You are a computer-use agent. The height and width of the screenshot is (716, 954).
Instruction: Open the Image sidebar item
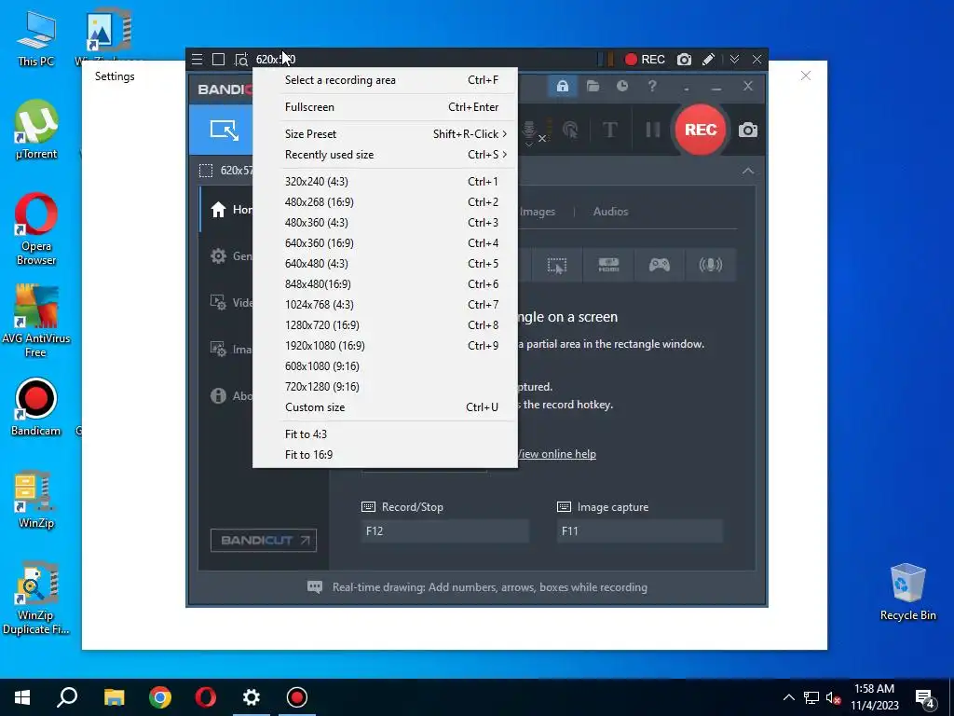(231, 349)
